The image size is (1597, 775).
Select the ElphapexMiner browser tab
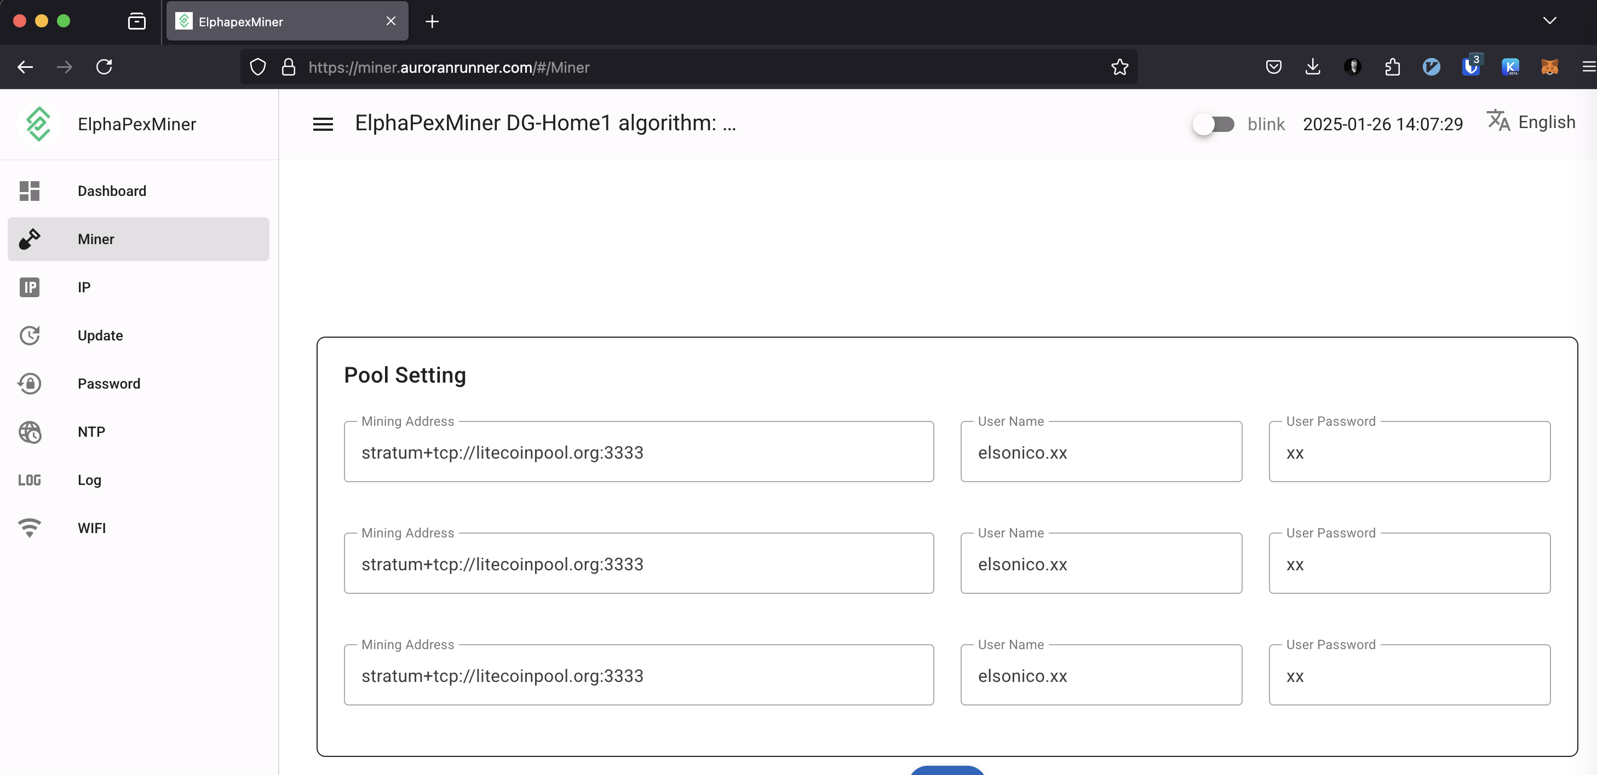click(x=287, y=22)
